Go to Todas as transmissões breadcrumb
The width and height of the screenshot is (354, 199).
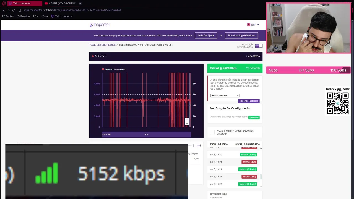(x=102, y=45)
